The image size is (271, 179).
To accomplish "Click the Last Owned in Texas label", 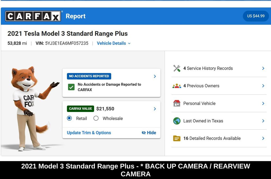I will coord(203,121).
